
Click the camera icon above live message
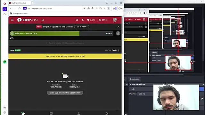(65, 76)
